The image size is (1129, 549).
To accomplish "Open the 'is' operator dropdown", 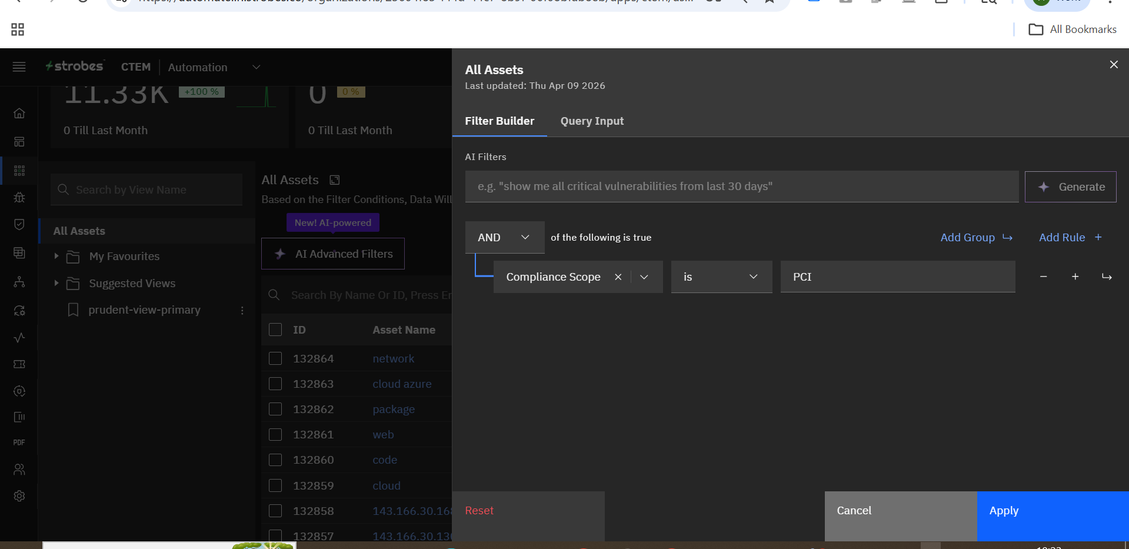I will [721, 277].
